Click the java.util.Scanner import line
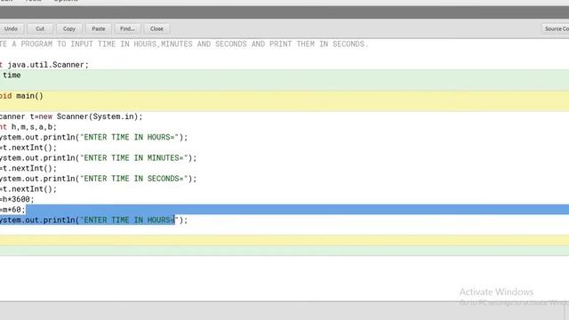 pos(44,65)
